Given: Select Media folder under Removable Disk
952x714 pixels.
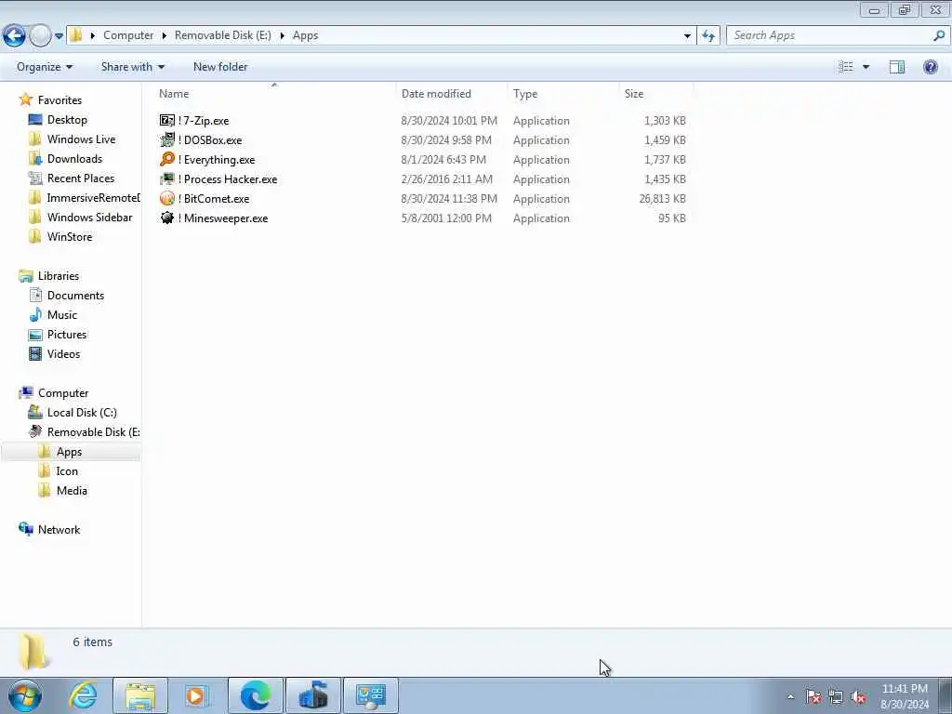Looking at the screenshot, I should pos(72,491).
